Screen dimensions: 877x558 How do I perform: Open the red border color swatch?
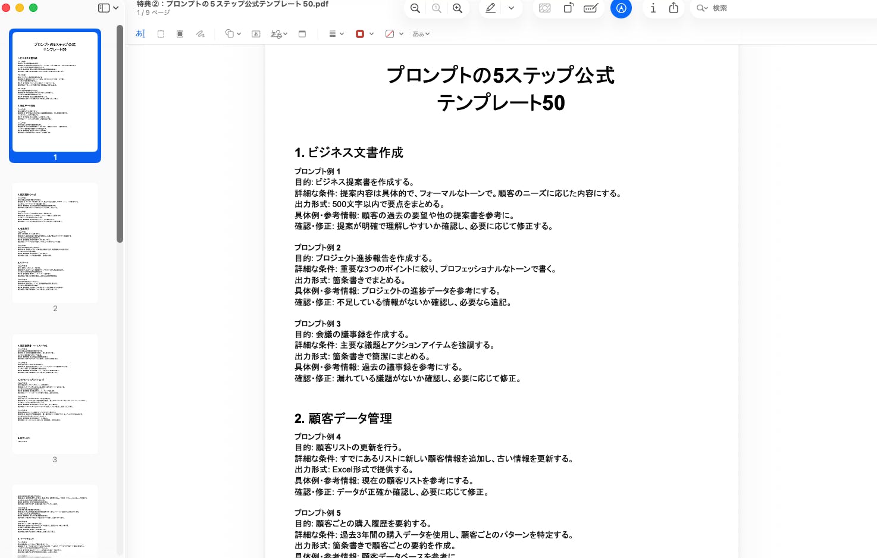[x=364, y=34]
